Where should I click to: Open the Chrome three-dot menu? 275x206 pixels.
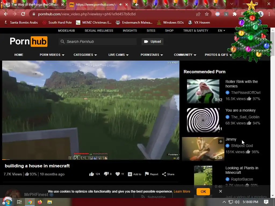pos(269,14)
